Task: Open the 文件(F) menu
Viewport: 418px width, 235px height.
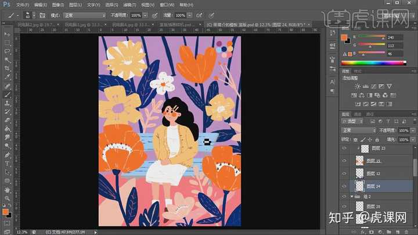Action: tap(23, 5)
